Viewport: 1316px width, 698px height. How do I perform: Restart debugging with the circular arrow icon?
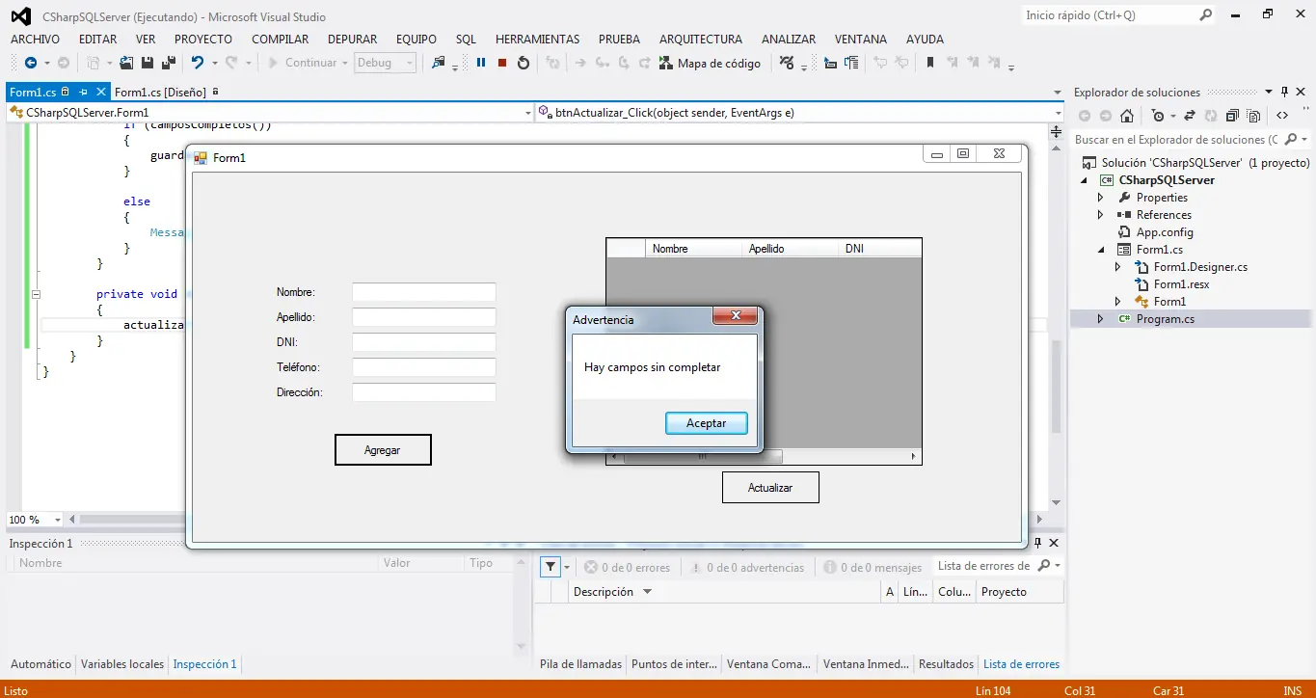pyautogui.click(x=524, y=63)
